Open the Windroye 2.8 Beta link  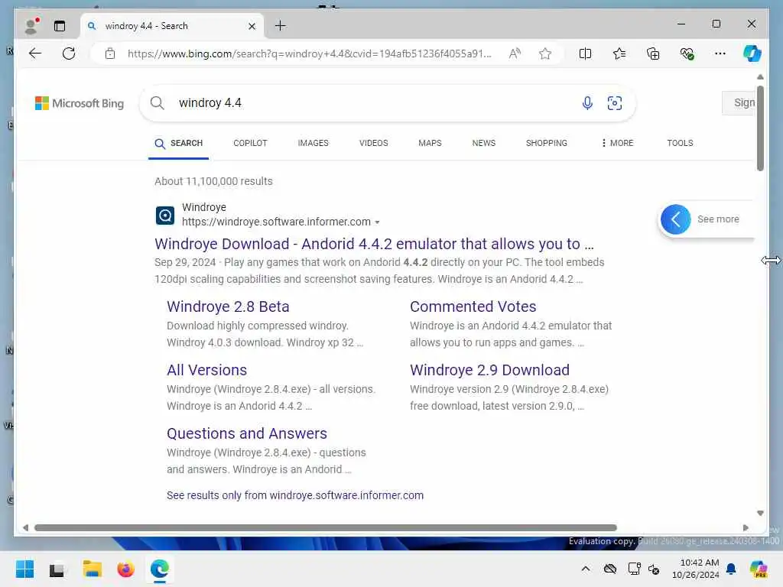(228, 306)
